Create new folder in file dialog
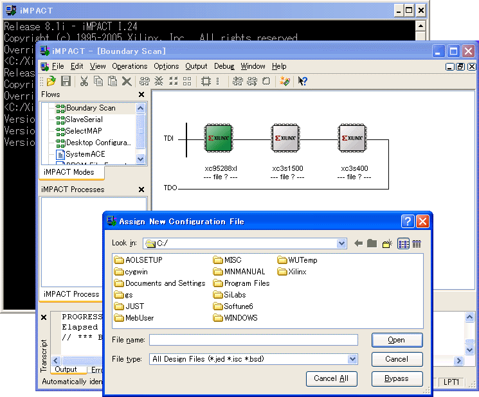Viewport: 479px width, 397px height. point(387,243)
